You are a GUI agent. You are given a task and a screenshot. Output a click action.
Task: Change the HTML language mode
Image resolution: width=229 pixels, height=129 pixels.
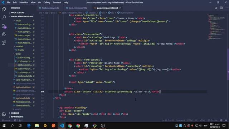(x=203, y=120)
